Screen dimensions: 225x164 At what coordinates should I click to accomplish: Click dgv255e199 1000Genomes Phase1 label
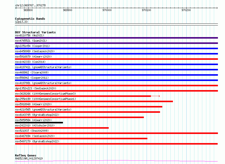46,99
